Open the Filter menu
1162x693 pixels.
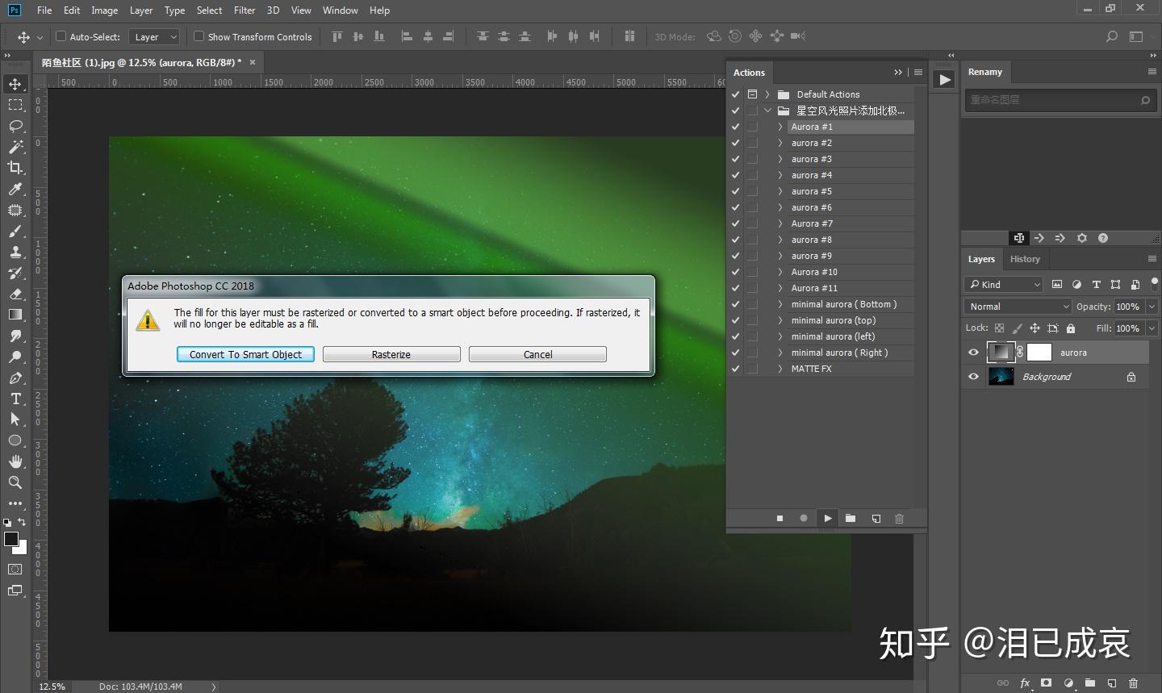[x=245, y=10]
